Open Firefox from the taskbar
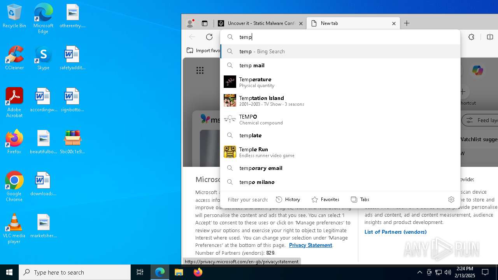 click(x=198, y=272)
